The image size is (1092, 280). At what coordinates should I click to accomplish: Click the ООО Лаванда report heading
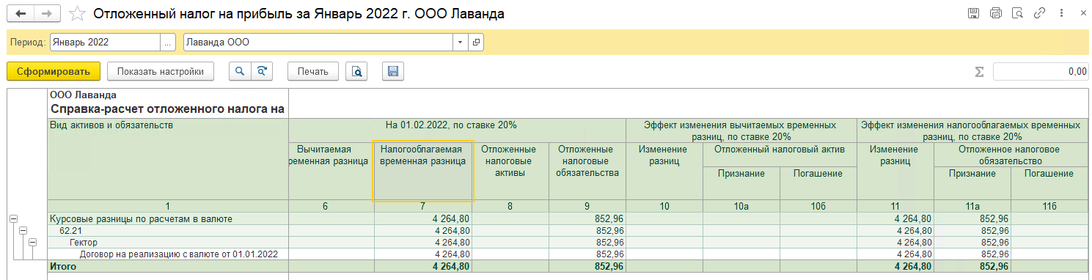[x=83, y=95]
